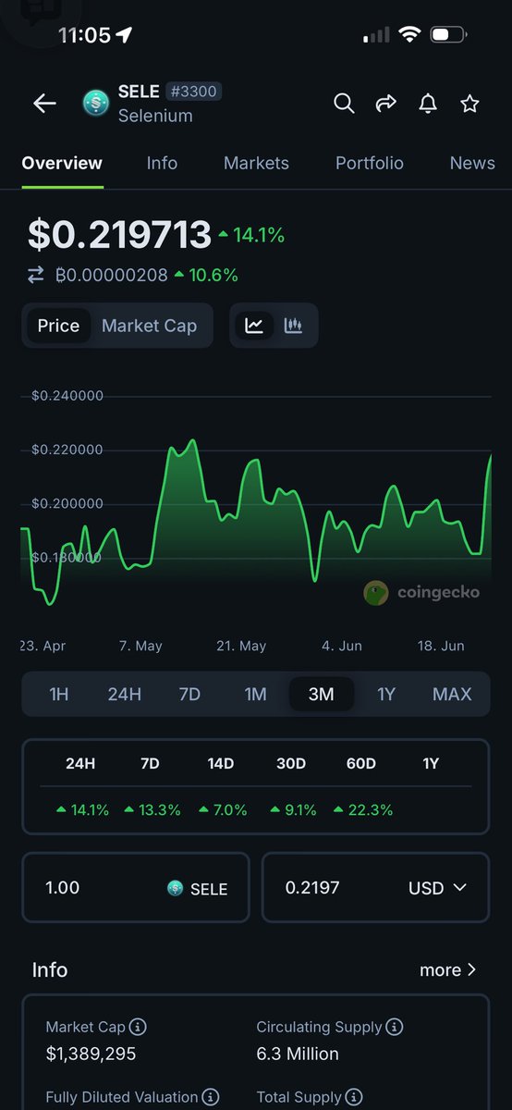Share the coin with the arrow icon
Image resolution: width=512 pixels, height=1110 pixels.
386,104
